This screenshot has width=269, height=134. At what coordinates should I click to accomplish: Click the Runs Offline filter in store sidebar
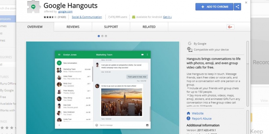[8, 83]
